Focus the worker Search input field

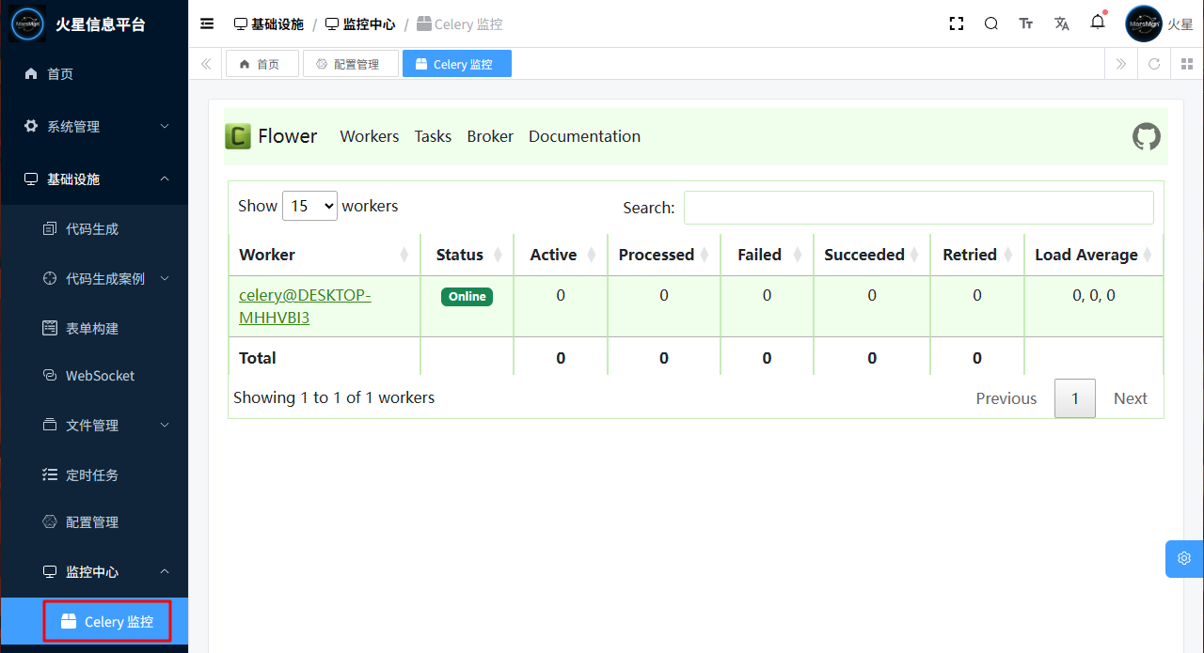918,208
